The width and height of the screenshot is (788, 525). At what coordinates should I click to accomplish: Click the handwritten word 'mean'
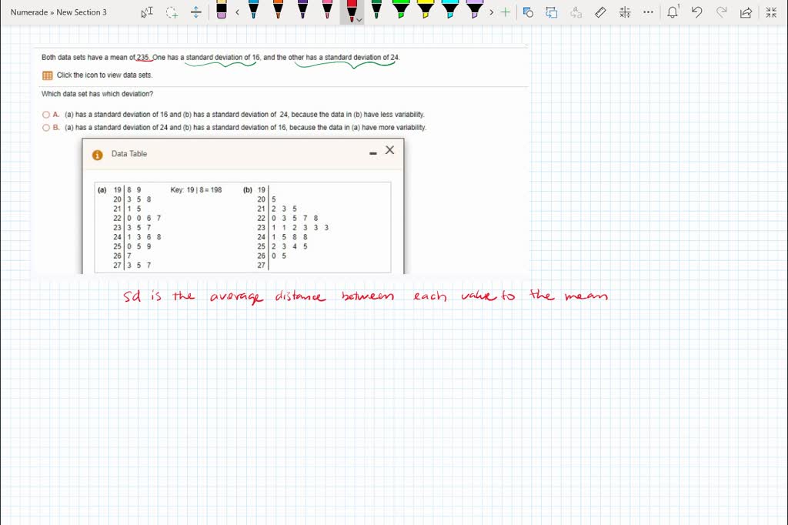[586, 296]
